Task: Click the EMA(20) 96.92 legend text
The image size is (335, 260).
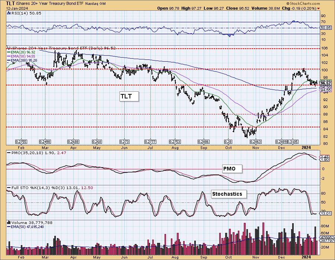Action: point(23,52)
